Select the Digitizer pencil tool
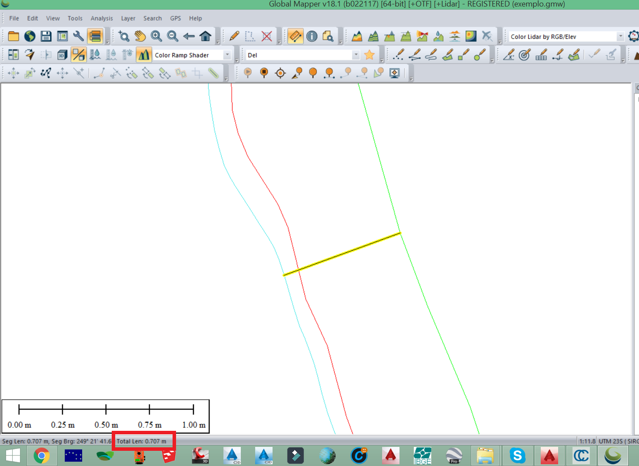Screen dimensions: 639x466 [234, 36]
